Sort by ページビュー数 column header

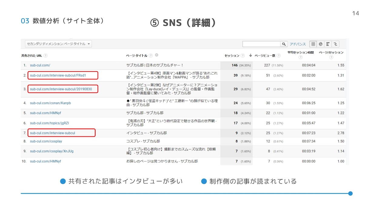(265, 55)
